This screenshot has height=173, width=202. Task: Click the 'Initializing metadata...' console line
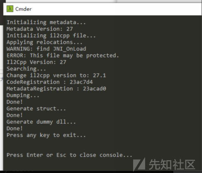[x=46, y=22]
